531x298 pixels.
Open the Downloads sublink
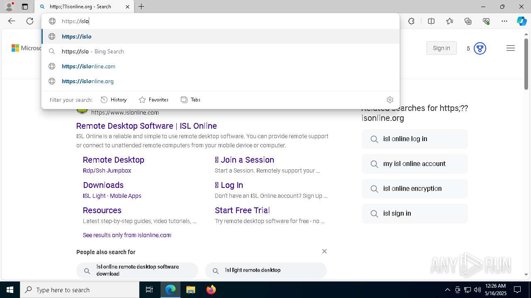tap(103, 185)
